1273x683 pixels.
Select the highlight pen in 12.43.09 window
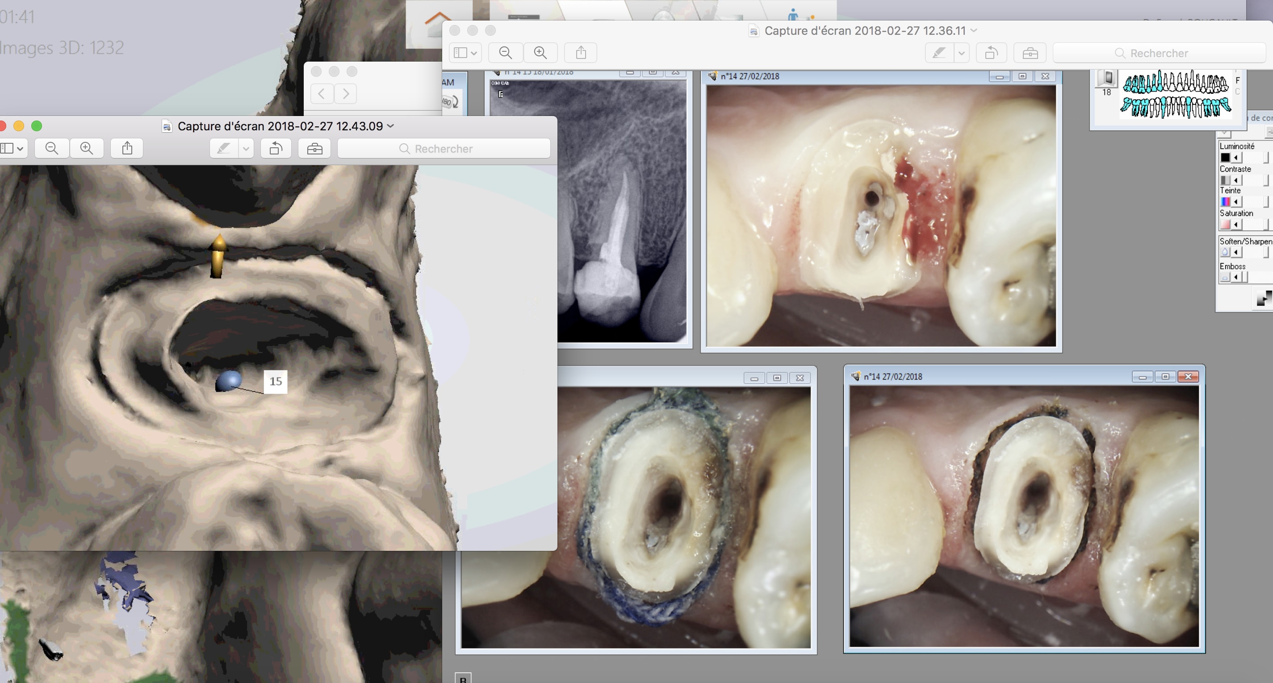(x=224, y=148)
